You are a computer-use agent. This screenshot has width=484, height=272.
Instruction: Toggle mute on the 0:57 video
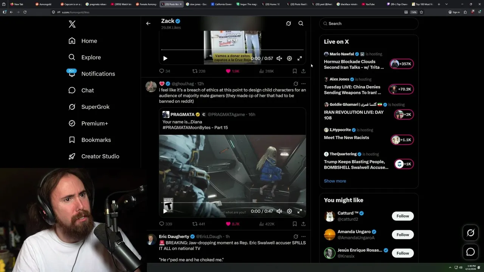tap(279, 59)
